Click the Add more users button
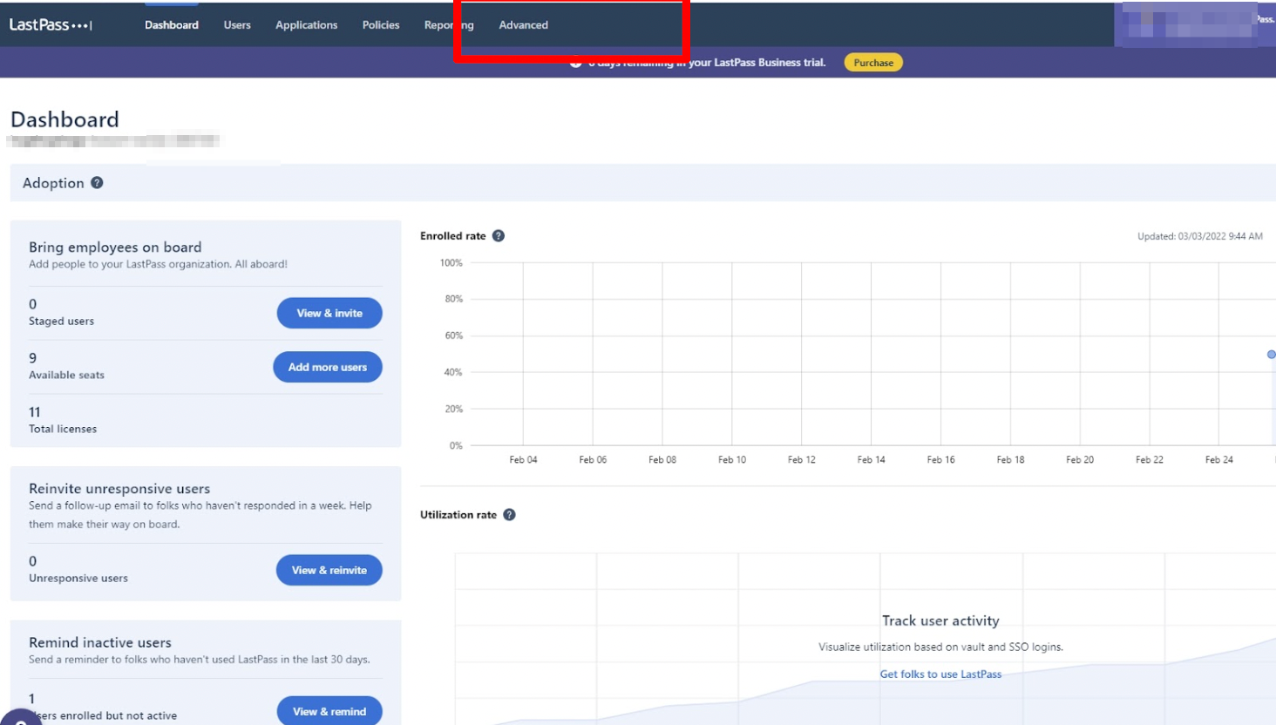 pos(328,368)
